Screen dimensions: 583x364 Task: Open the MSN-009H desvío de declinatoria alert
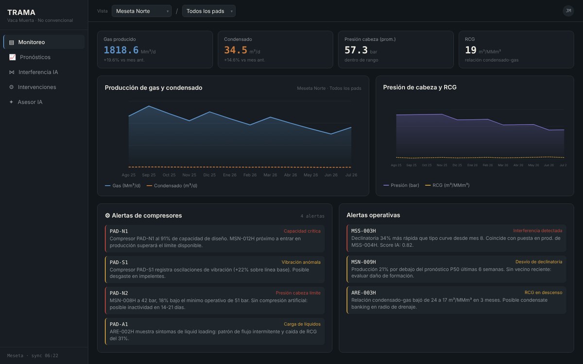456,269
